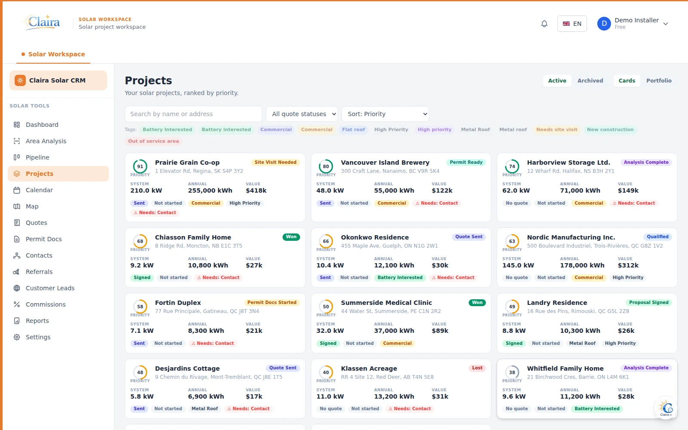
Task: Expand the user account menu chevron
Action: (x=666, y=24)
